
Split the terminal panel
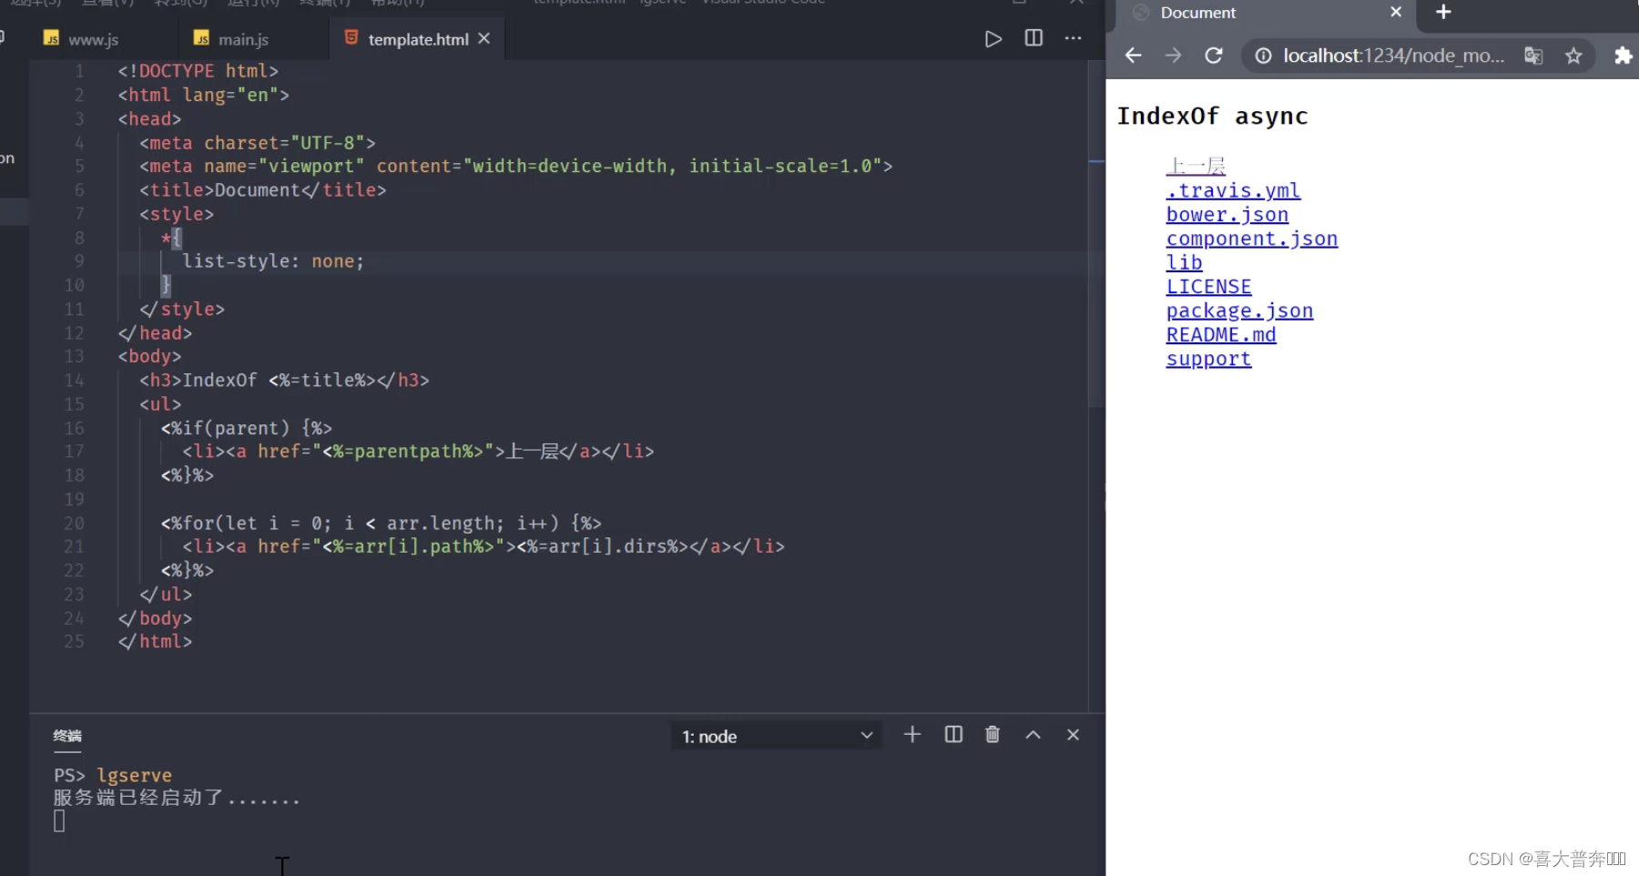(x=953, y=735)
